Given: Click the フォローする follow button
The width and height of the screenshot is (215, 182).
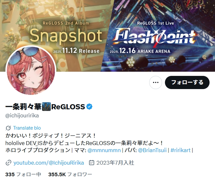Looking at the screenshot, I should [187, 82].
